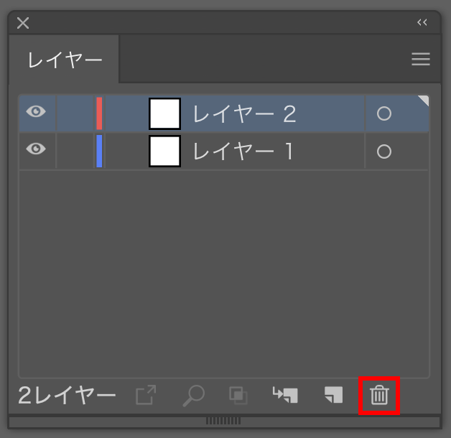451x438 pixels.
Task: Click target circle of レイヤー 2
Action: click(384, 113)
